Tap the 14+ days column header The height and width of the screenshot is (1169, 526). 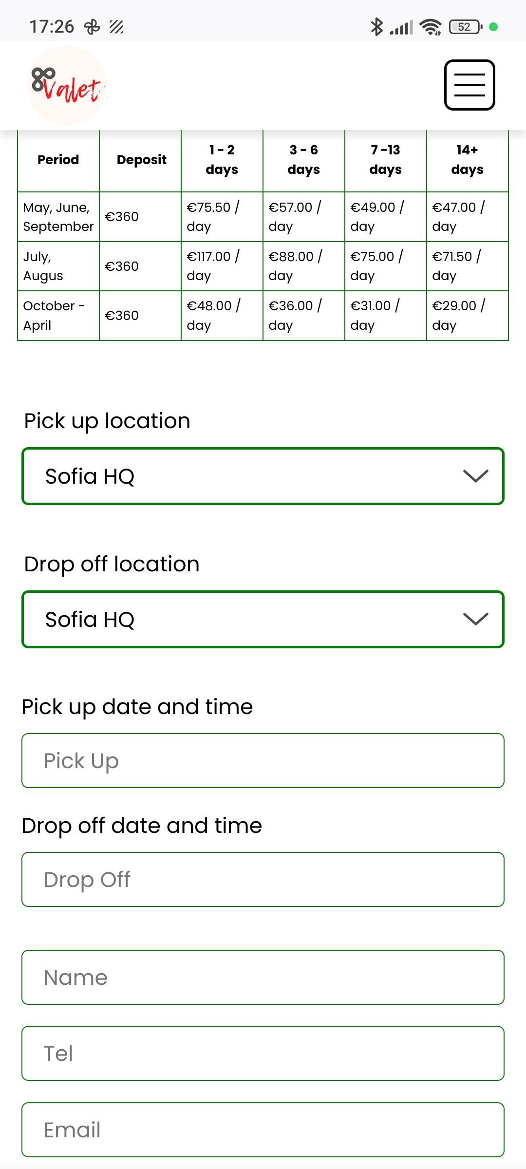point(467,160)
